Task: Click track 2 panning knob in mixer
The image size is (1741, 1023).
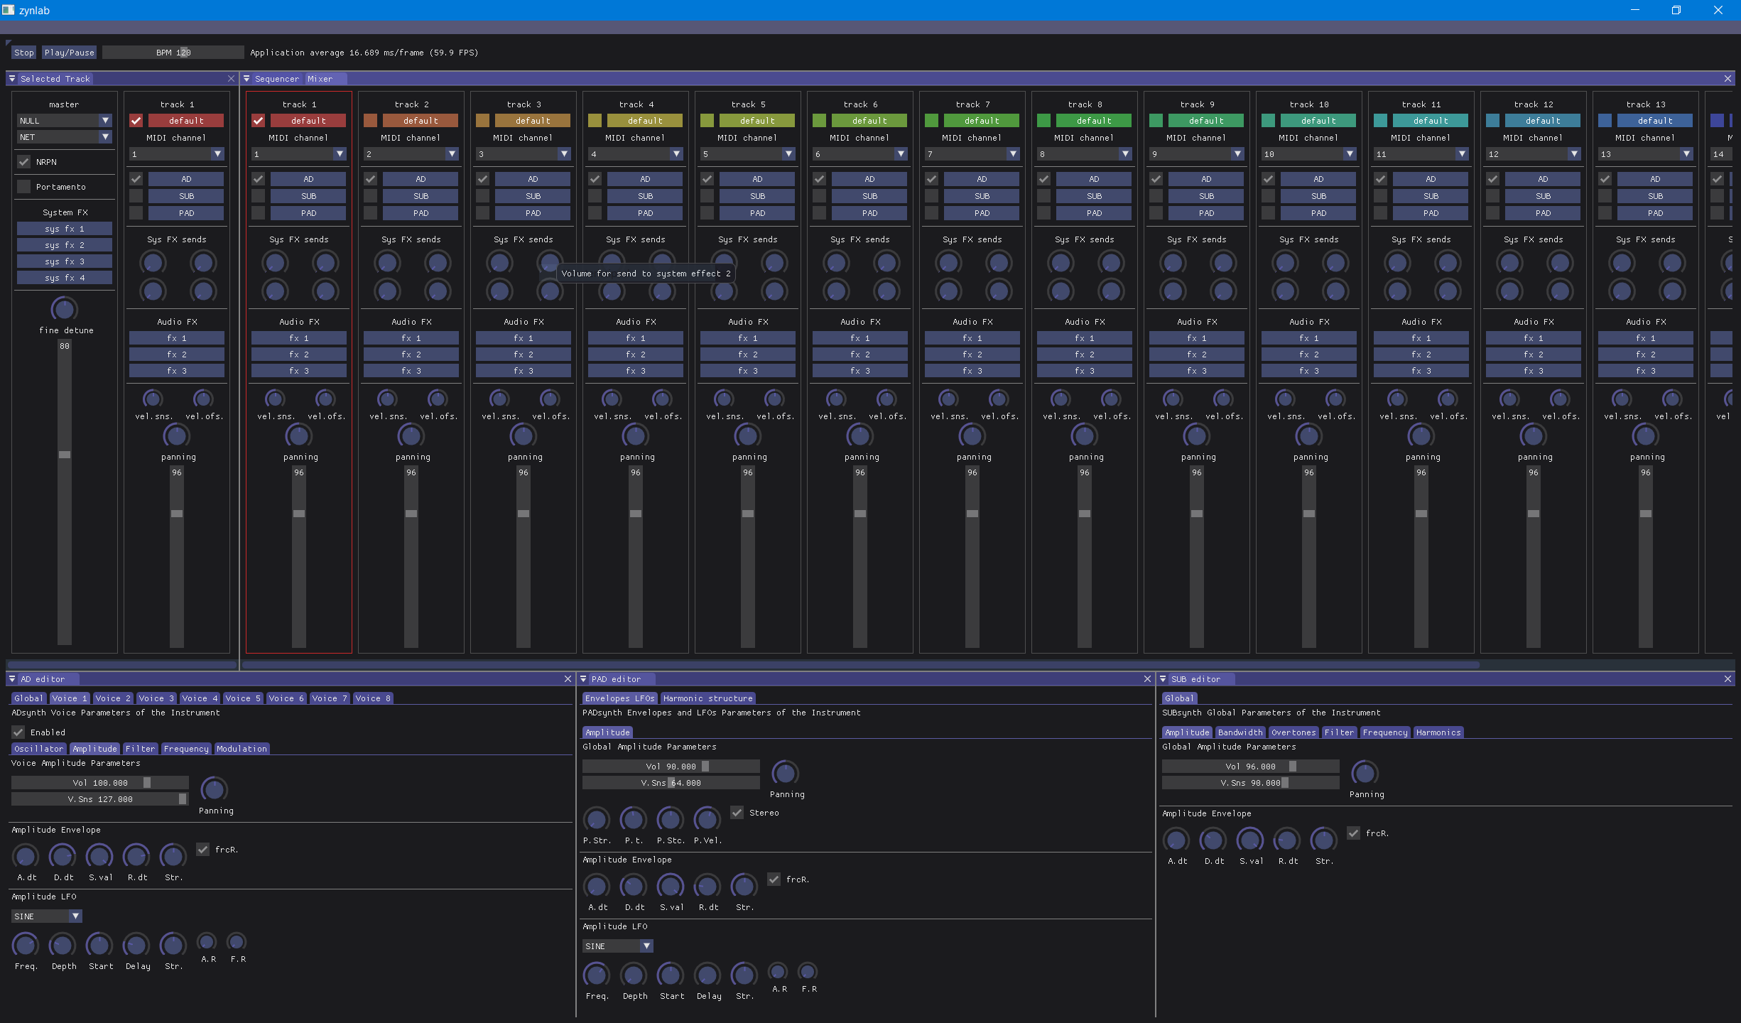Action: (411, 435)
